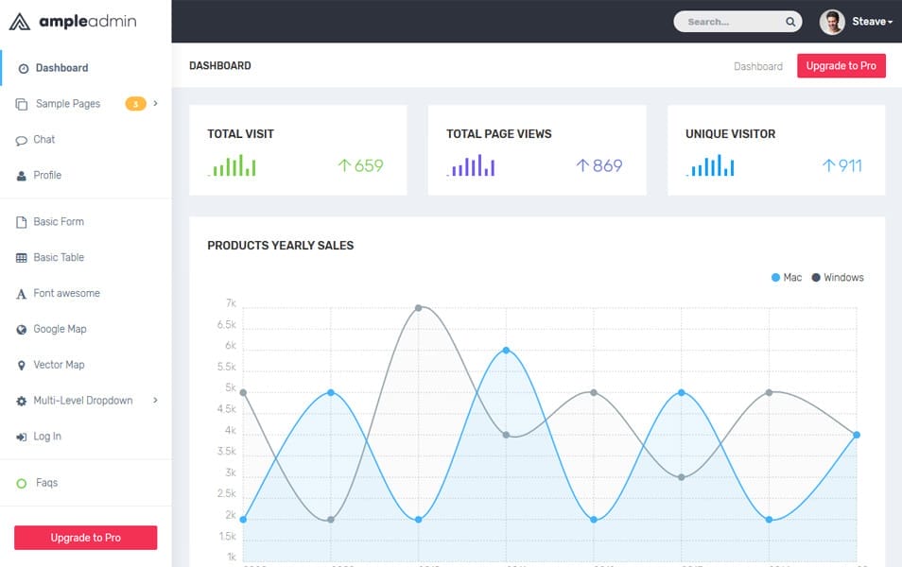Viewport: 902px width, 567px height.
Task: Toggle the Faqs indicator circle
Action: (x=21, y=482)
